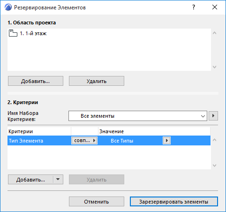Click the 'Все Типы' value cell
Screen dimensions: 226x212
point(122,141)
